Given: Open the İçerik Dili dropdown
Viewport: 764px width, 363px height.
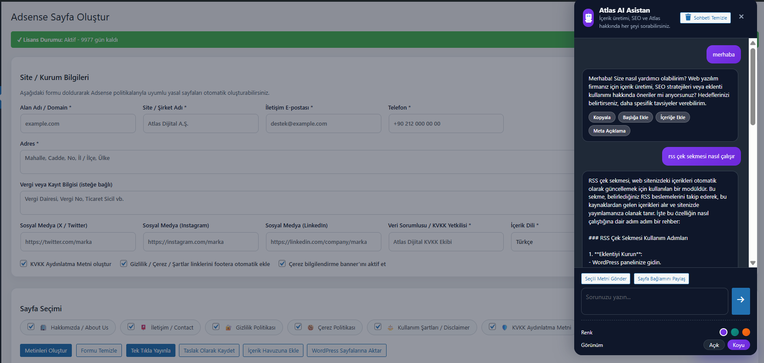Looking at the screenshot, I should click(x=542, y=242).
